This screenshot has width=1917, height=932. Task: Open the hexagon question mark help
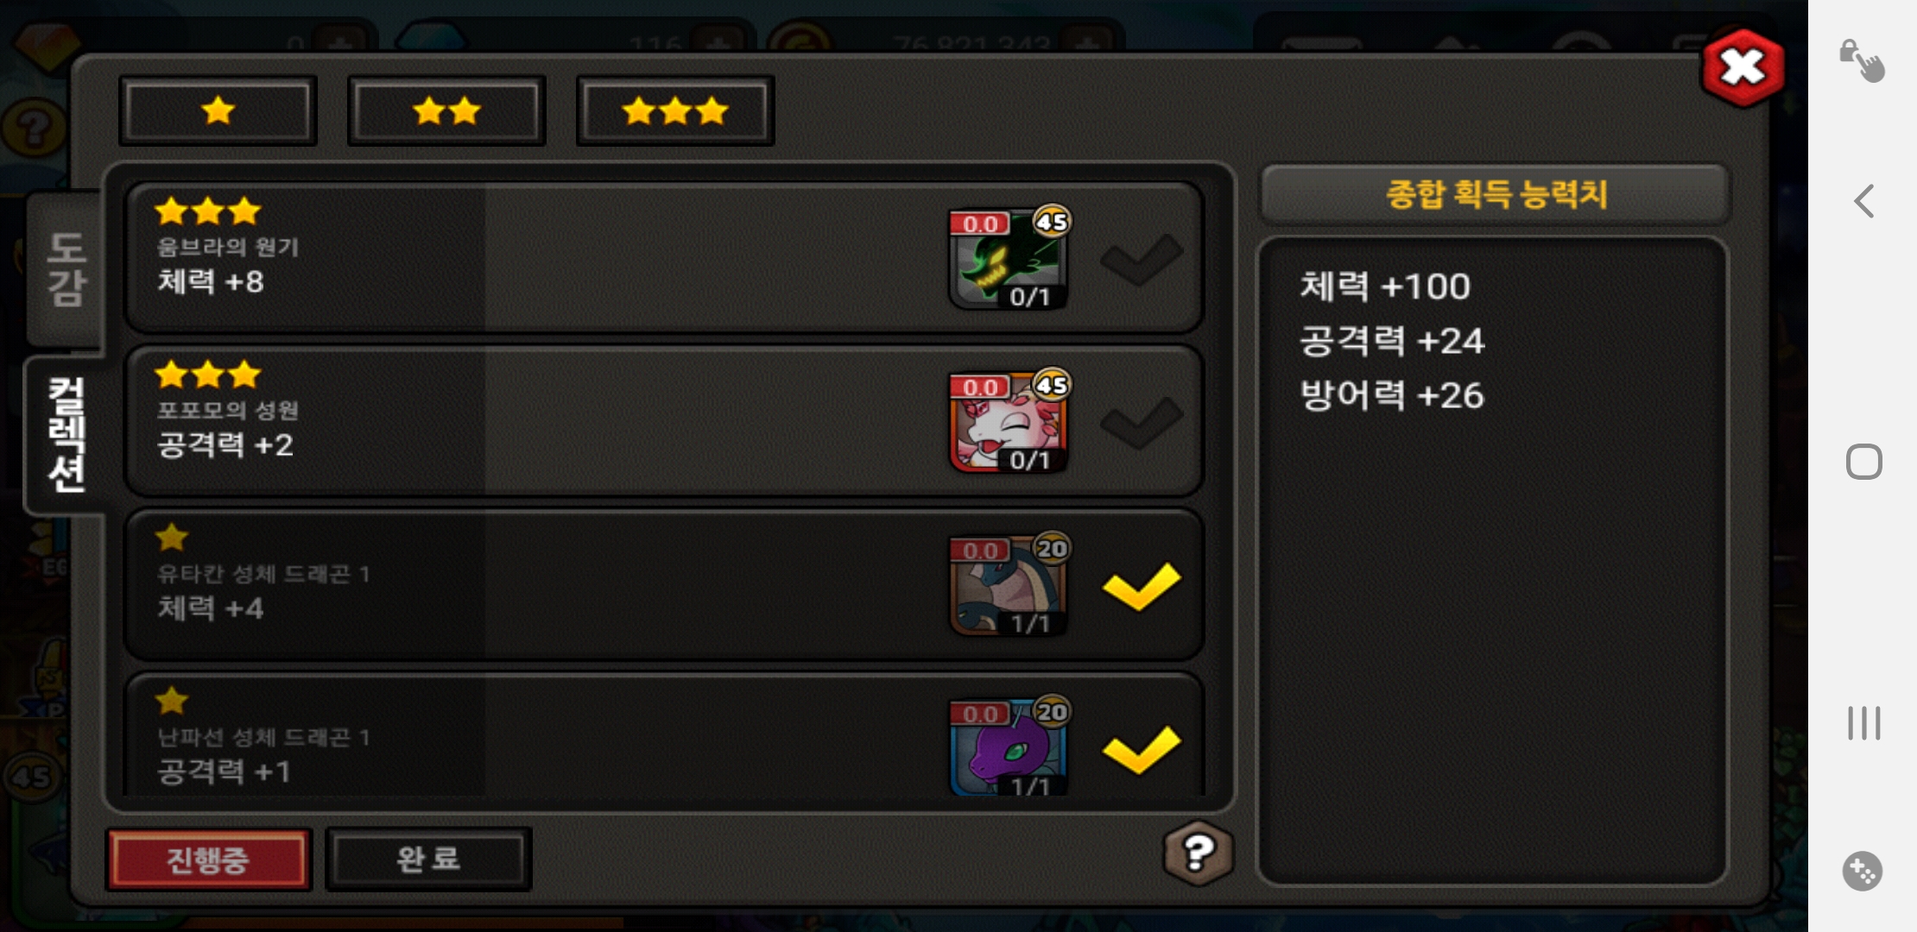(1199, 853)
